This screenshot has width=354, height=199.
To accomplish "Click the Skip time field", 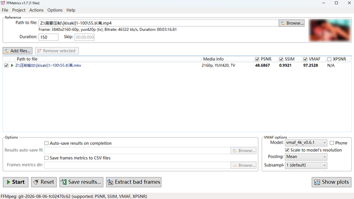I will pos(85,37).
